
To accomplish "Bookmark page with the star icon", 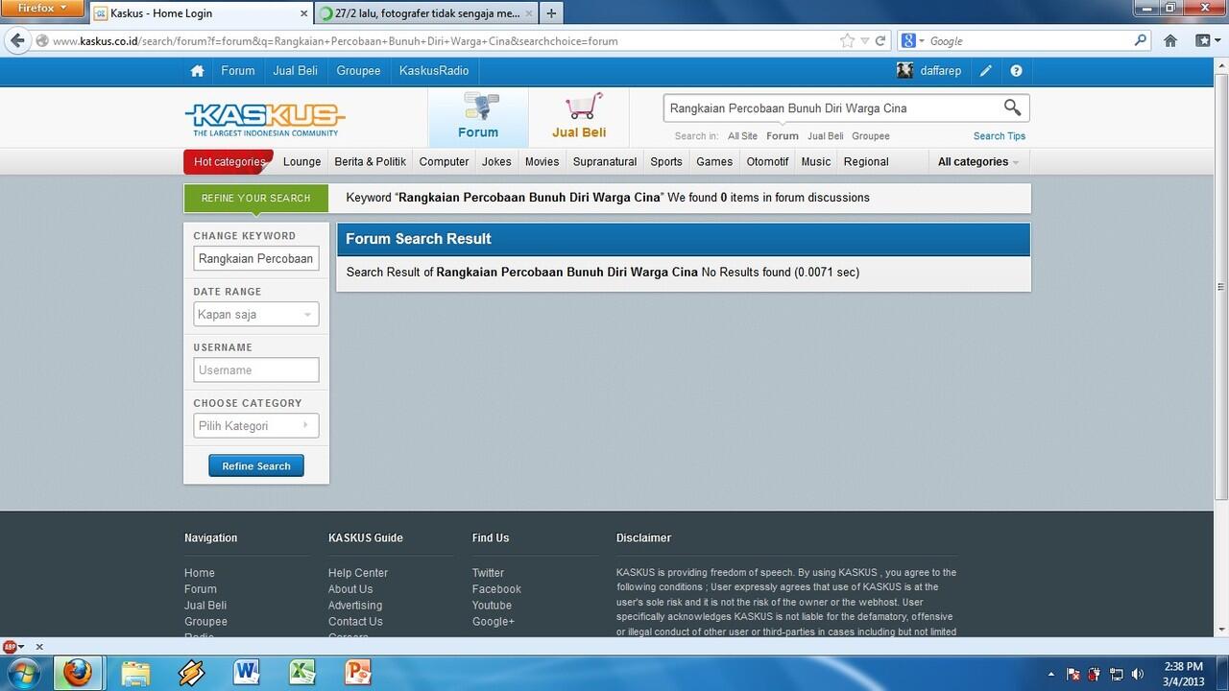I will 847,40.
